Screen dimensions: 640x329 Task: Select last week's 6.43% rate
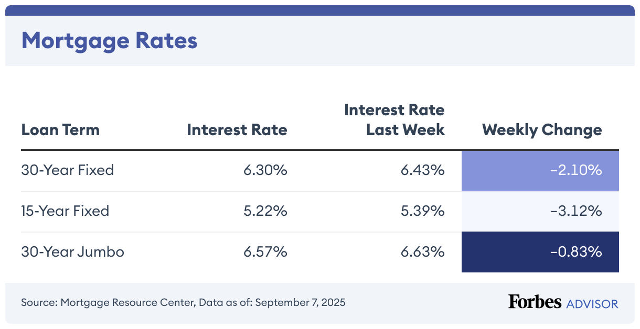422,170
